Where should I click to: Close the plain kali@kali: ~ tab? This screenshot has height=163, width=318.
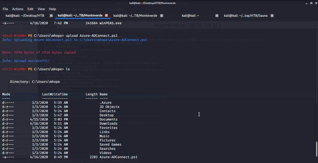pos(217,15)
